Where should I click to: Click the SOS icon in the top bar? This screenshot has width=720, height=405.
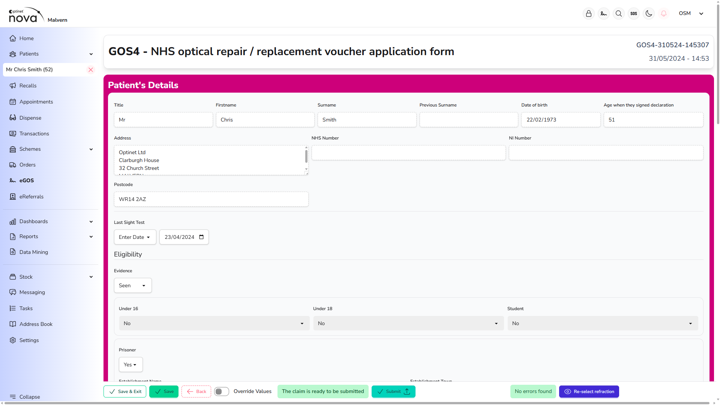(634, 13)
